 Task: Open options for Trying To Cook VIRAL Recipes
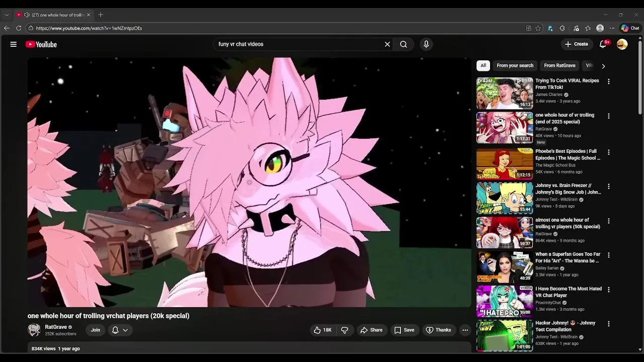[609, 81]
